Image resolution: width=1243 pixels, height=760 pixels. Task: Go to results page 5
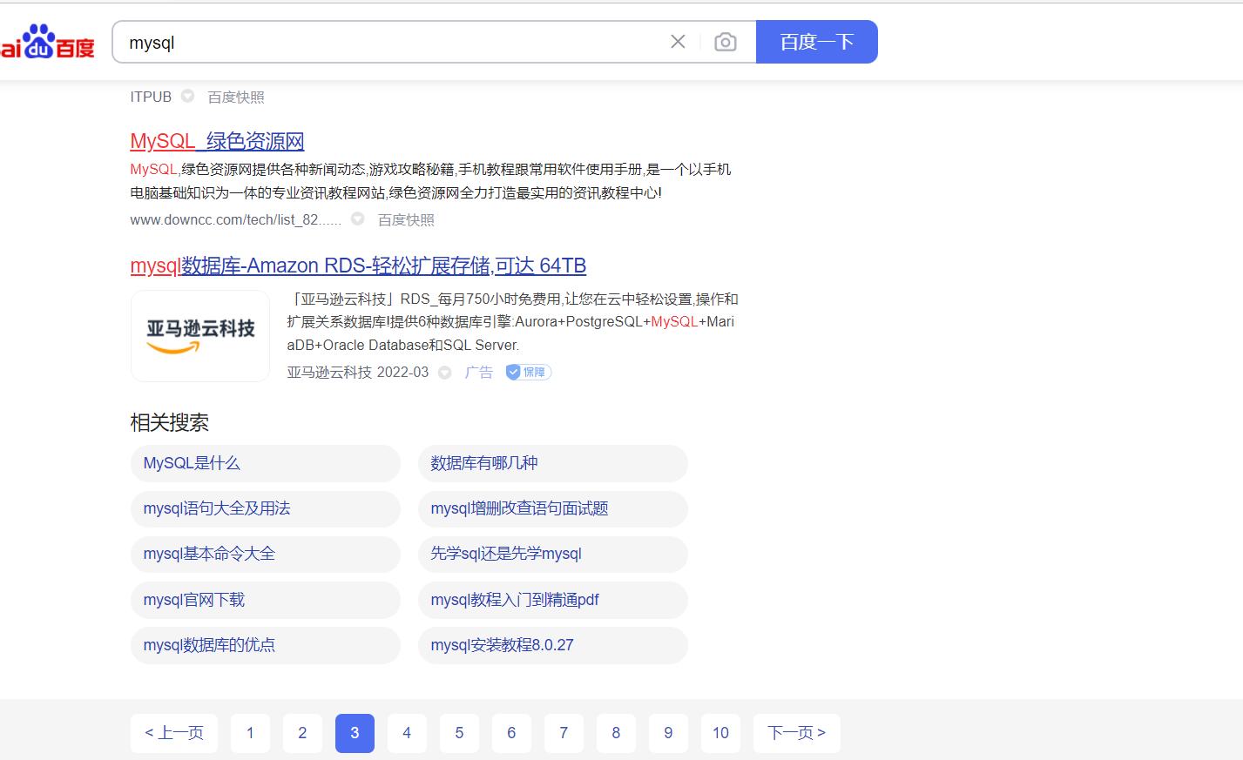tap(459, 733)
